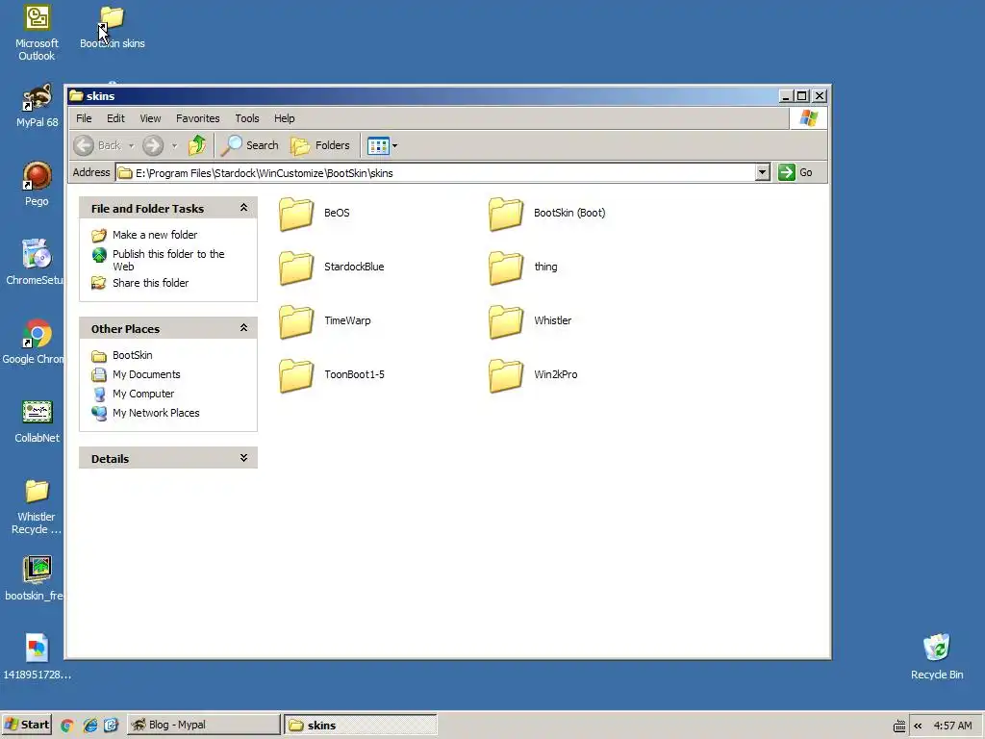Viewport: 985px width, 739px height.
Task: Go to My Documents
Action: pos(146,374)
